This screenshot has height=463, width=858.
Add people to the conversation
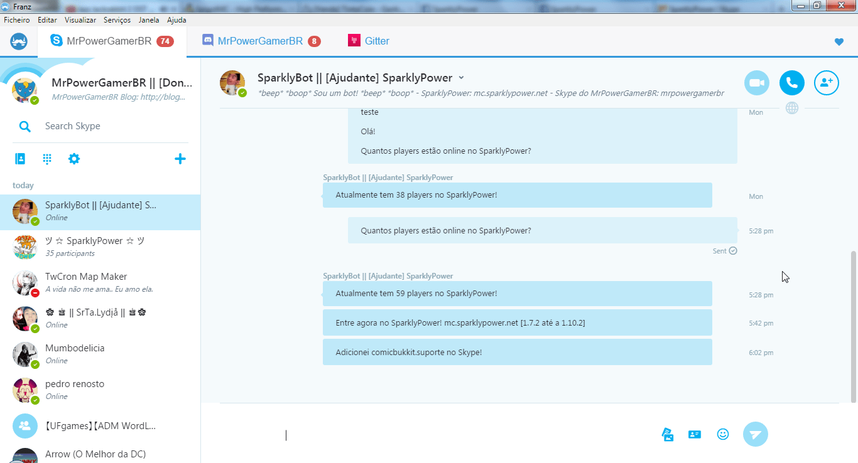click(826, 83)
